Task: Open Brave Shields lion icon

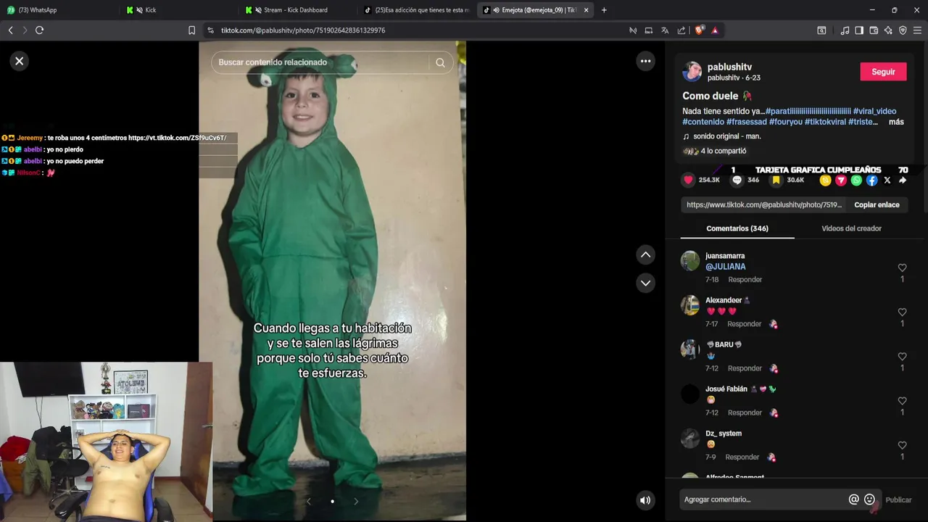Action: tap(699, 30)
